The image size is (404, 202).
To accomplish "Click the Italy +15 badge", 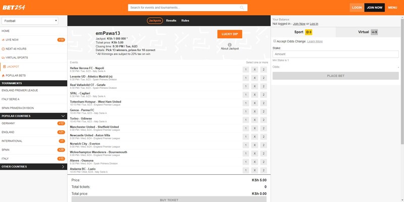I will click(x=61, y=159).
